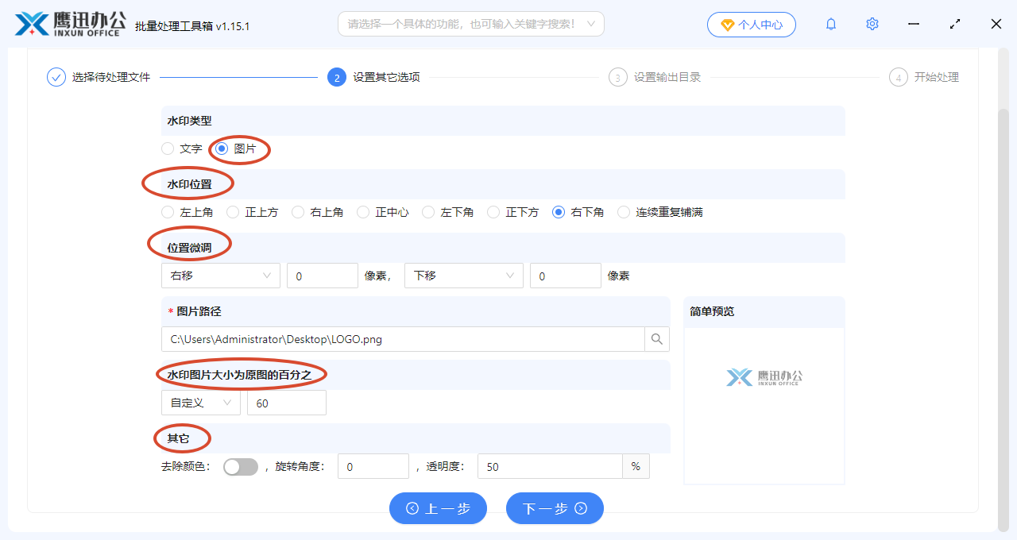The image size is (1017, 540).
Task: Toggle the 去除颜色 switch
Action: 241,467
